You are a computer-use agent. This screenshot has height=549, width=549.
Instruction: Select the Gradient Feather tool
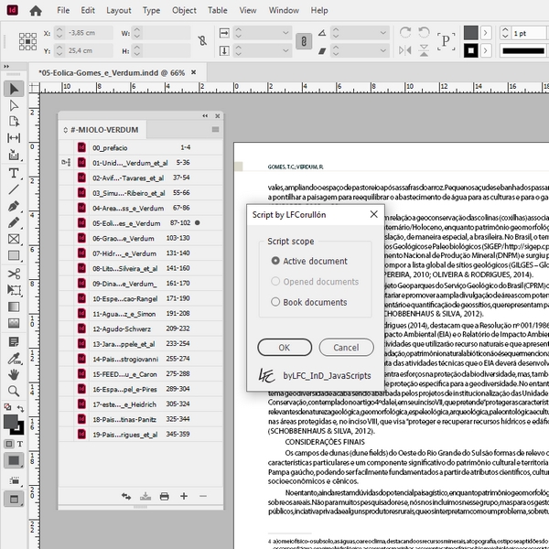pos(14,323)
